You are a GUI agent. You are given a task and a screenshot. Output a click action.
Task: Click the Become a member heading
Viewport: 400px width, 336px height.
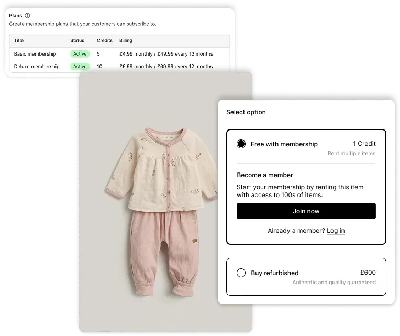pyautogui.click(x=264, y=175)
